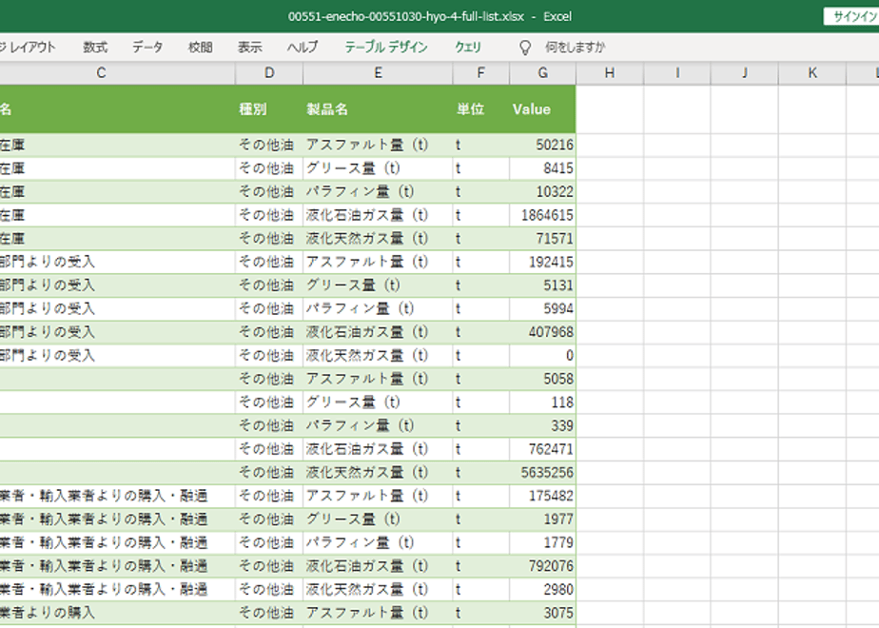Select cell with value 339
879x628 pixels.
tap(542, 425)
